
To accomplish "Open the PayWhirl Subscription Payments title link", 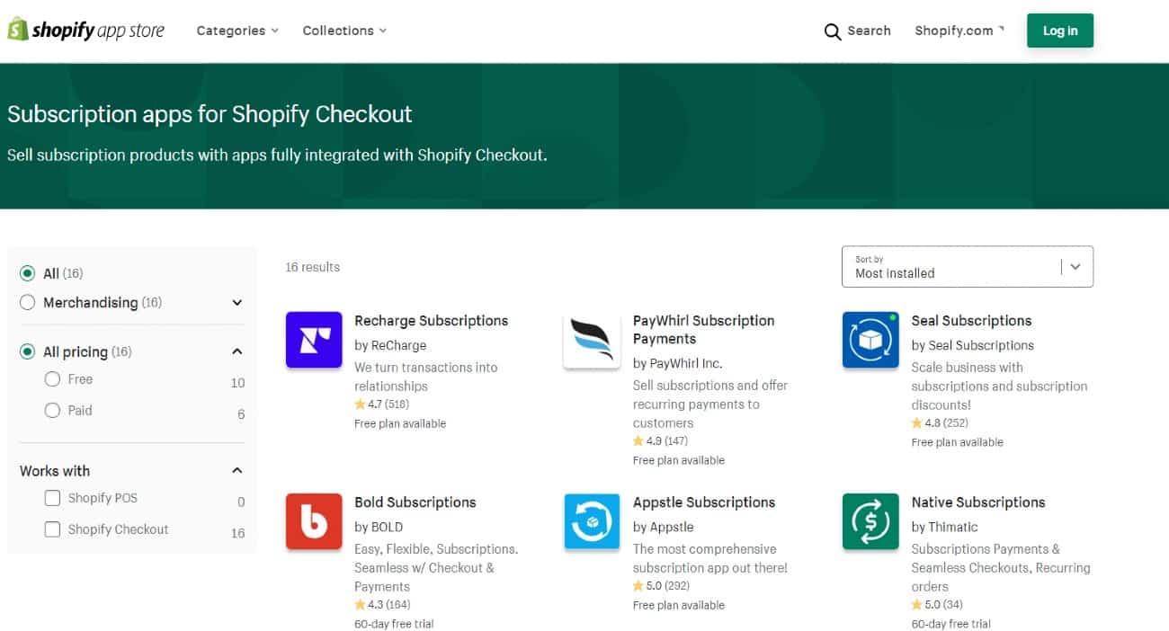I will pyautogui.click(x=703, y=330).
